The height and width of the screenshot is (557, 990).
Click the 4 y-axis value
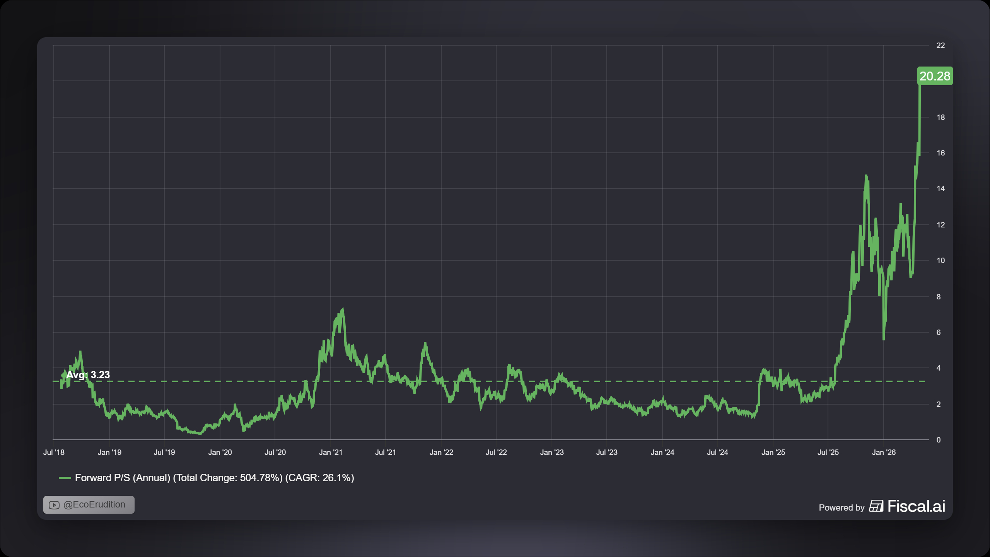click(x=939, y=368)
